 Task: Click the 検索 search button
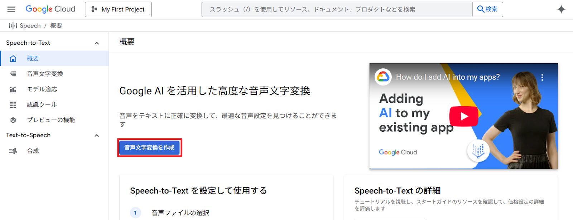click(488, 9)
